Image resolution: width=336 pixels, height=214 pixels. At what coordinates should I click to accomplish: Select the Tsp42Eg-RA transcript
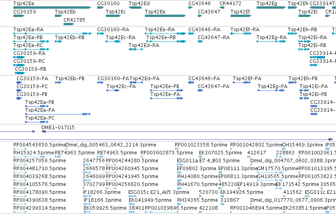click(x=271, y=41)
